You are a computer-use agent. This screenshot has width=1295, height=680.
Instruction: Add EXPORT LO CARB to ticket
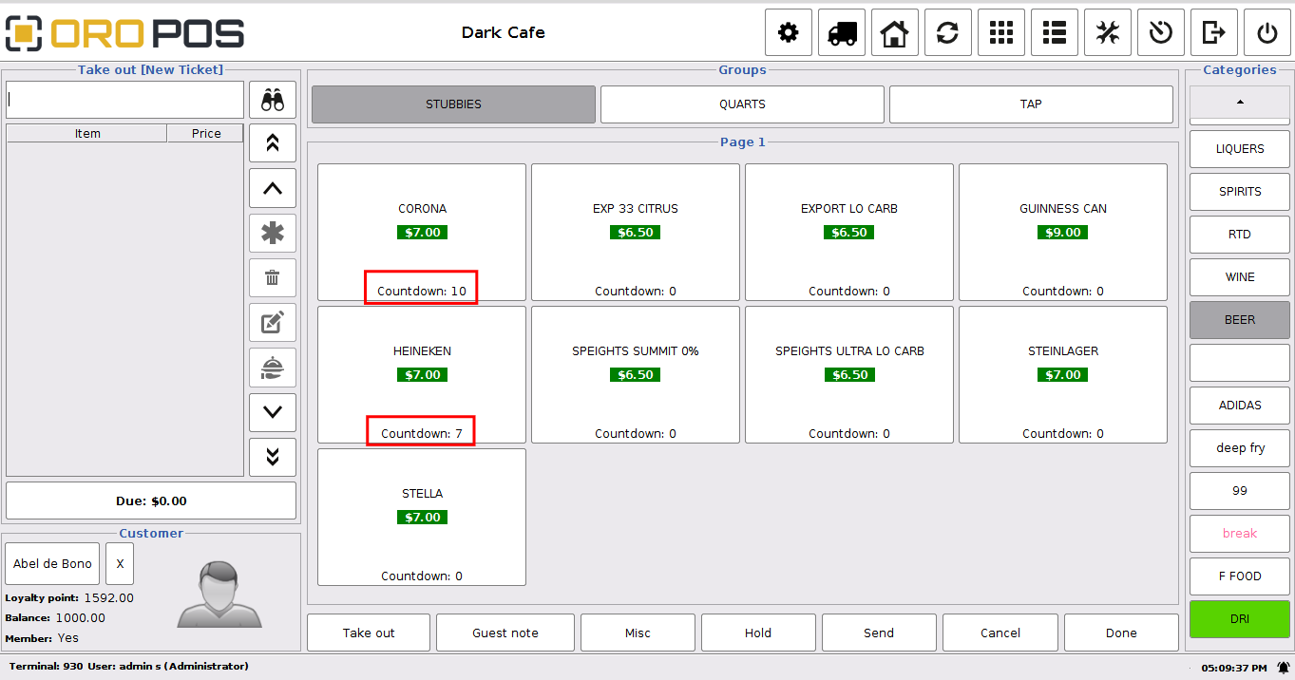(x=849, y=232)
